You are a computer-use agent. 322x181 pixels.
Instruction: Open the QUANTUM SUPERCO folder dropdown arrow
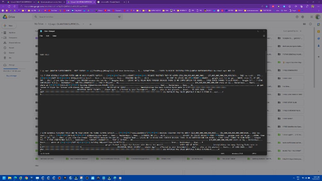pyautogui.click(x=83, y=24)
